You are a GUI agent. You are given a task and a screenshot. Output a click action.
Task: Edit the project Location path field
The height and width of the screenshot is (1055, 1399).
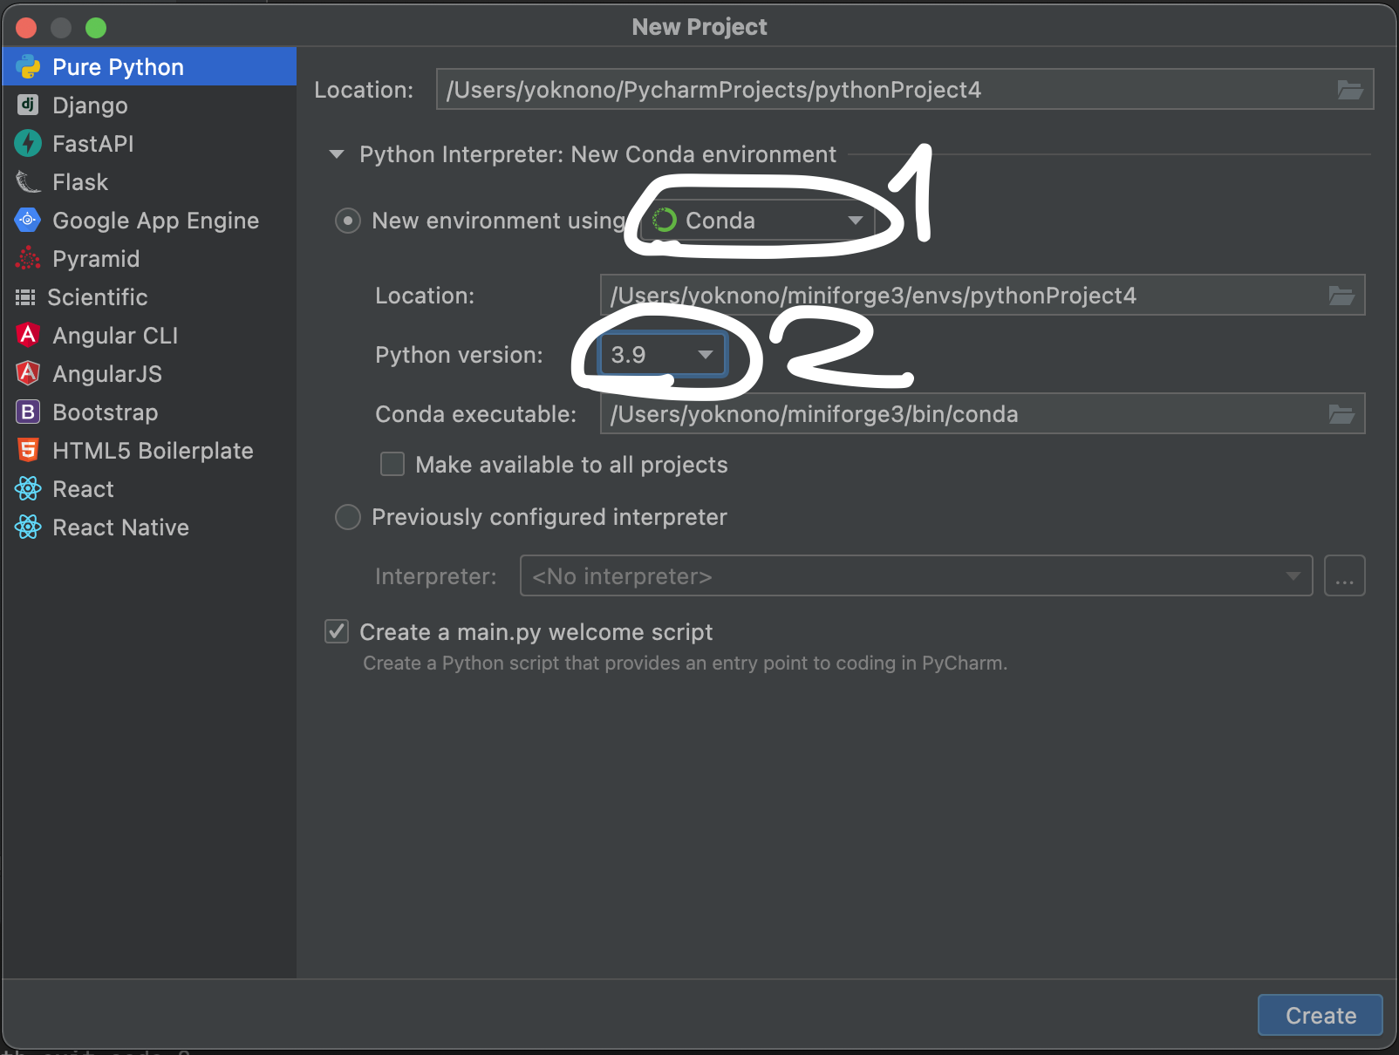(x=904, y=90)
